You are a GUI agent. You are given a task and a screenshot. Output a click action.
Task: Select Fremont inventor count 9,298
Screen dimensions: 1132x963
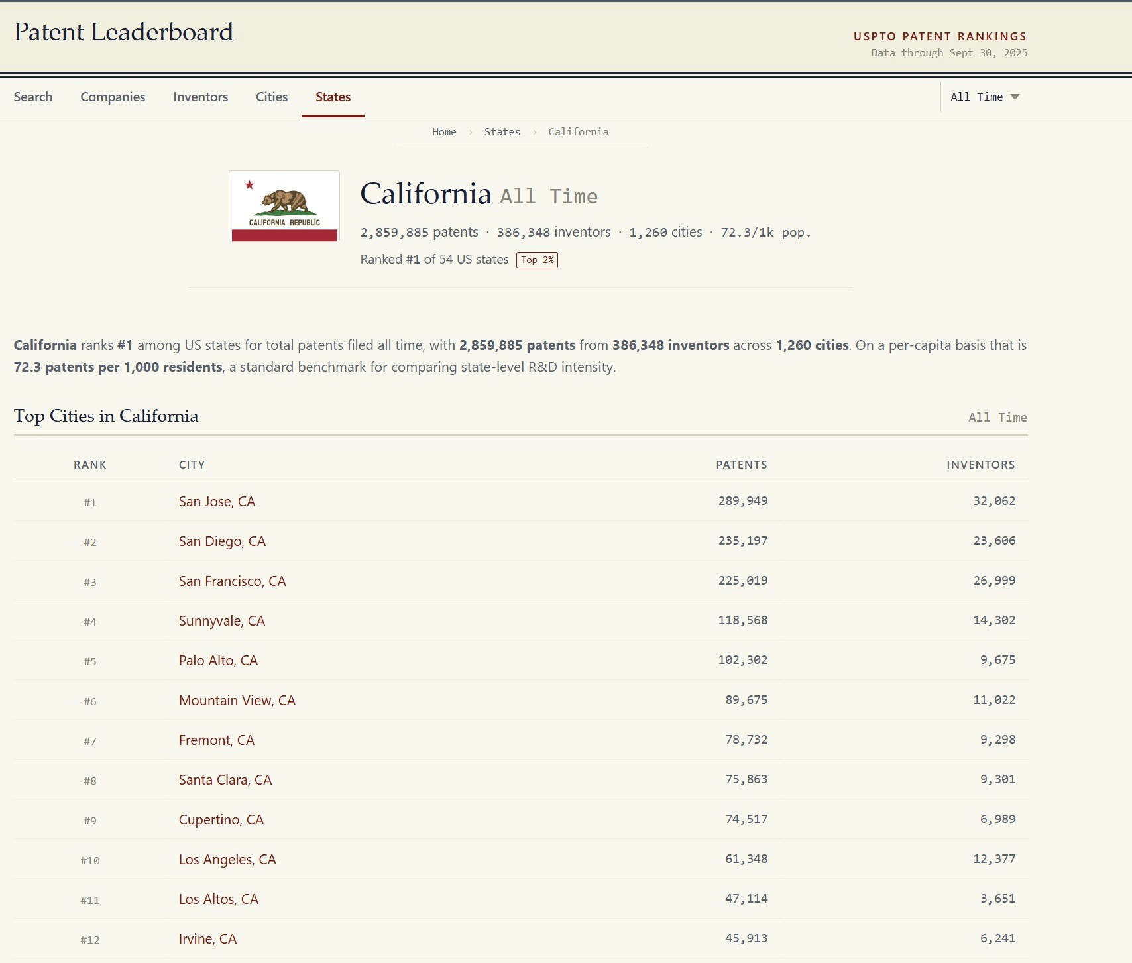pos(998,740)
